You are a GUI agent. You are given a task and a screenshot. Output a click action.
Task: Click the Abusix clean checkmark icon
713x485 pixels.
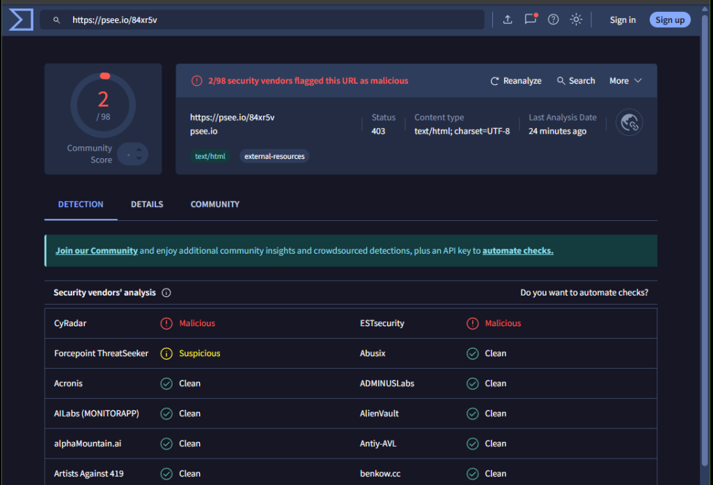[473, 353]
